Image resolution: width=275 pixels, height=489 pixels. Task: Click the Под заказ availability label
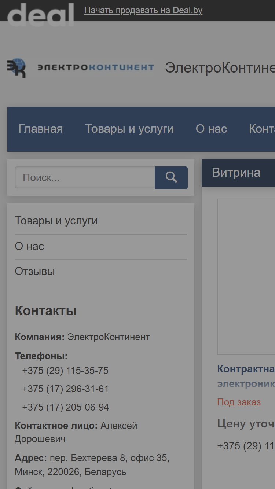pos(239,402)
